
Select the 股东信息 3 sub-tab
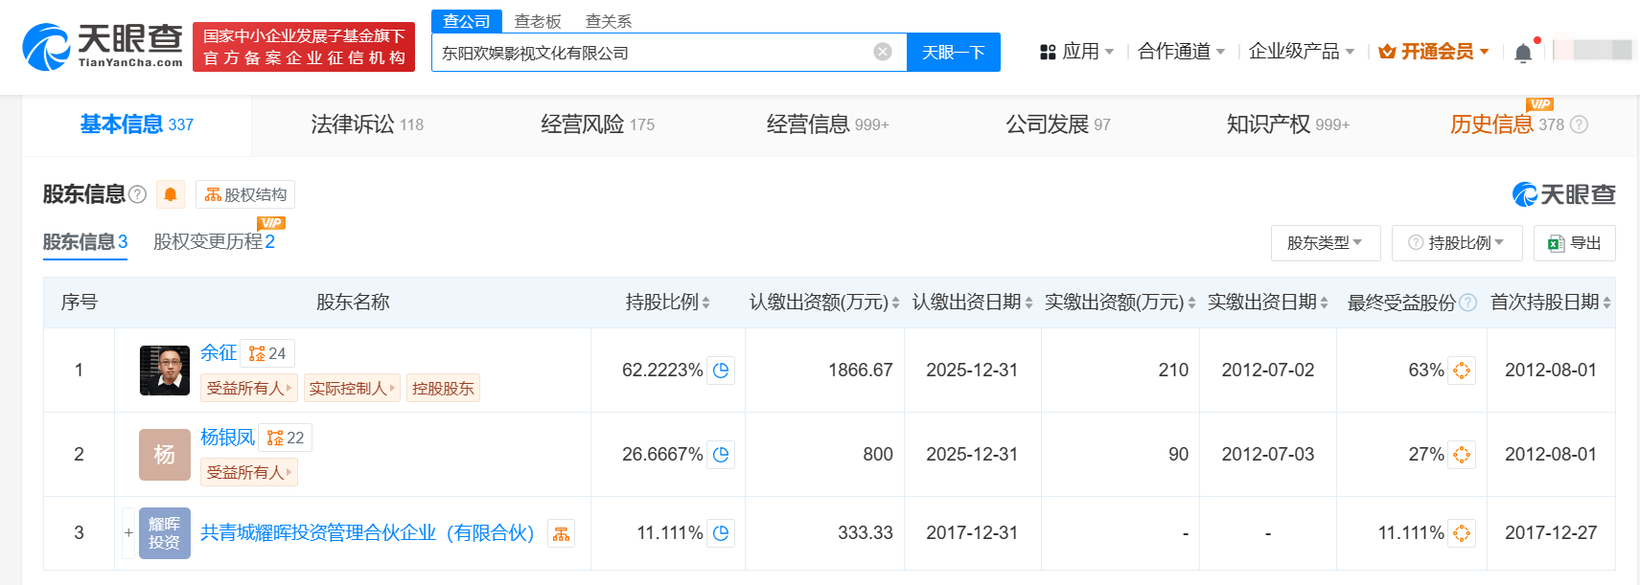coord(85,242)
